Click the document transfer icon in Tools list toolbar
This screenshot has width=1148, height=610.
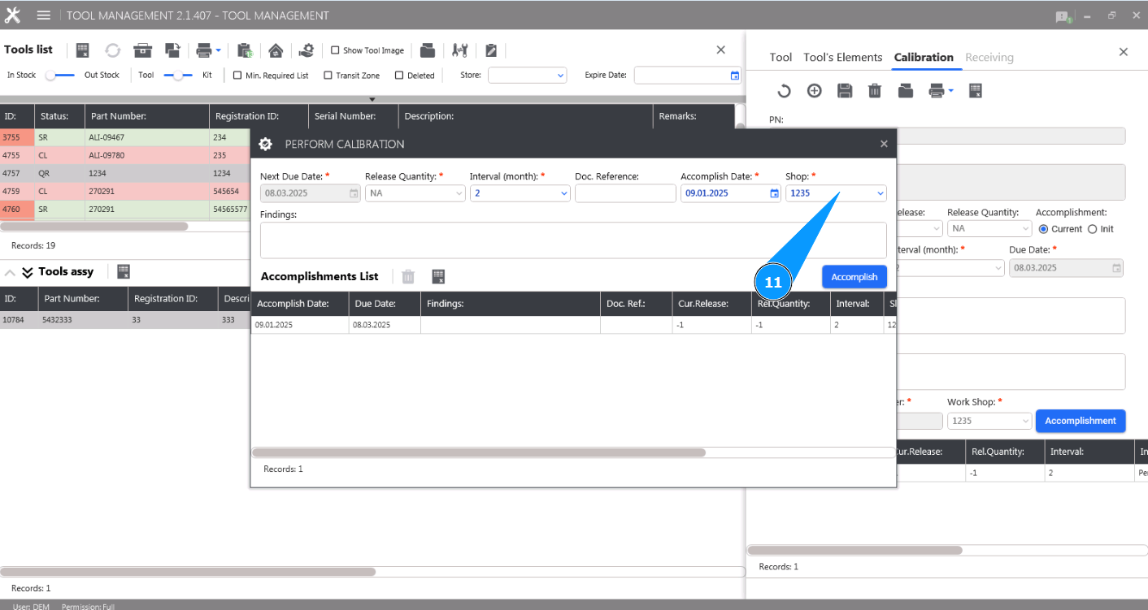click(172, 50)
